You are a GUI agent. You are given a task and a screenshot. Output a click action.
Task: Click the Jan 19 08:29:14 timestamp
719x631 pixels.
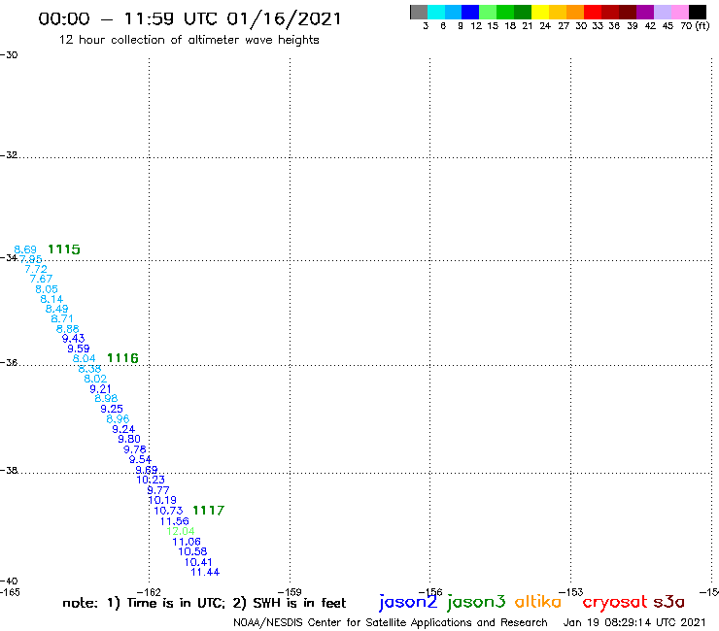[634, 622]
